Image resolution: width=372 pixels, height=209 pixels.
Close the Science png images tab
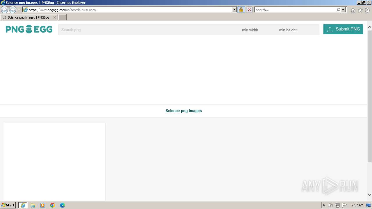point(54,17)
